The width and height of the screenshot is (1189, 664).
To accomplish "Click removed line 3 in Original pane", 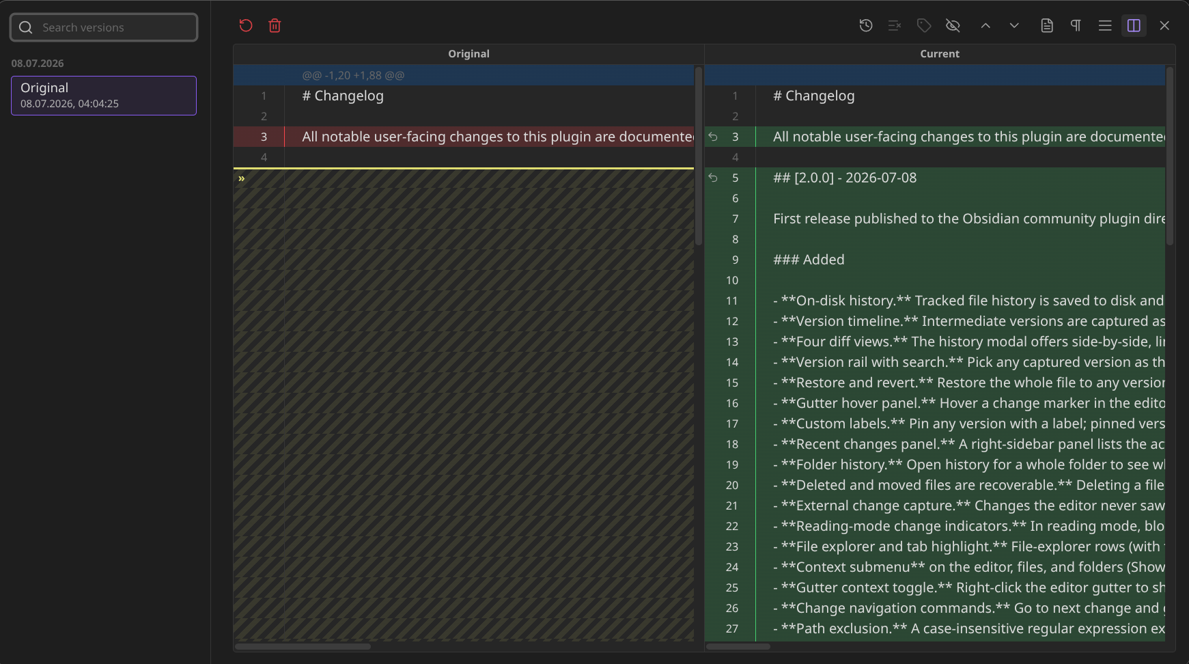I will 464,137.
